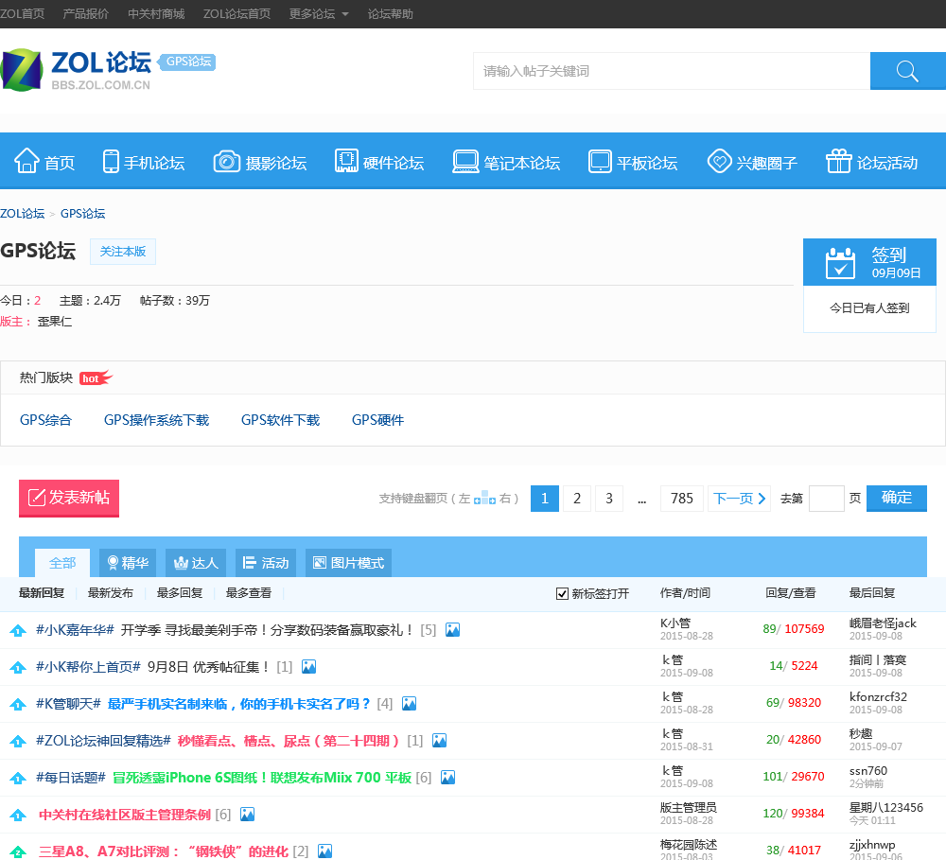Screen dimensions: 946x860
Task: Click image icon beside #ZOL论坛神回复精选# thread
Action: tap(439, 741)
